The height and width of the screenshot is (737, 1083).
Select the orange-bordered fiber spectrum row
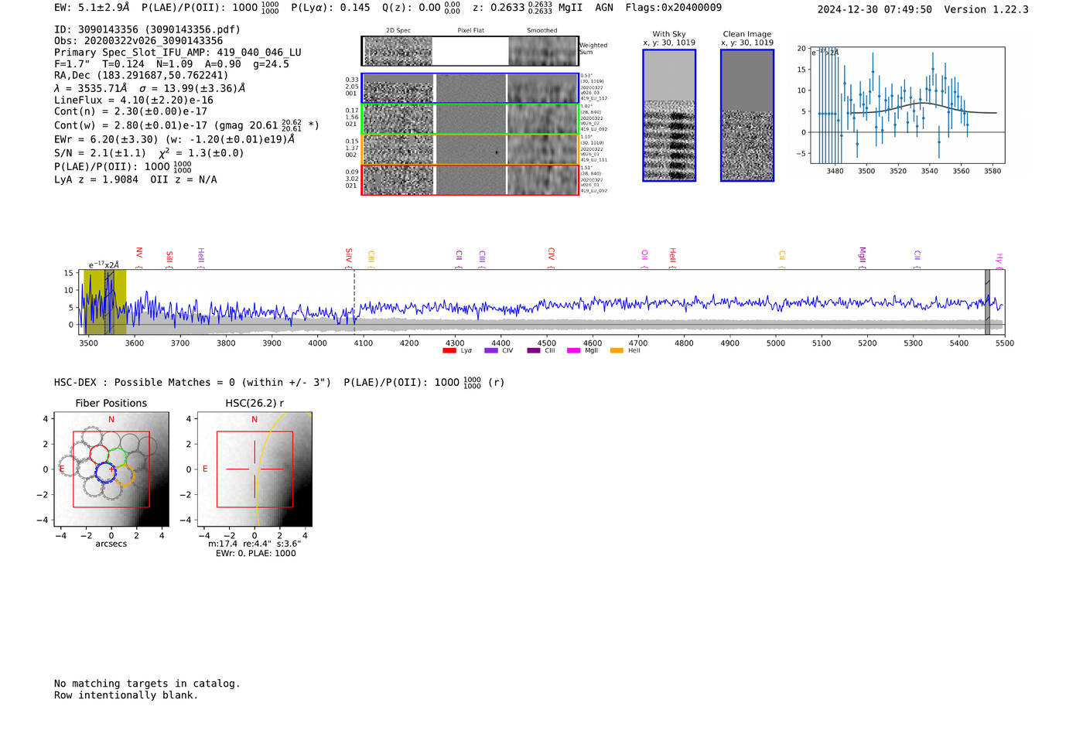click(x=470, y=149)
